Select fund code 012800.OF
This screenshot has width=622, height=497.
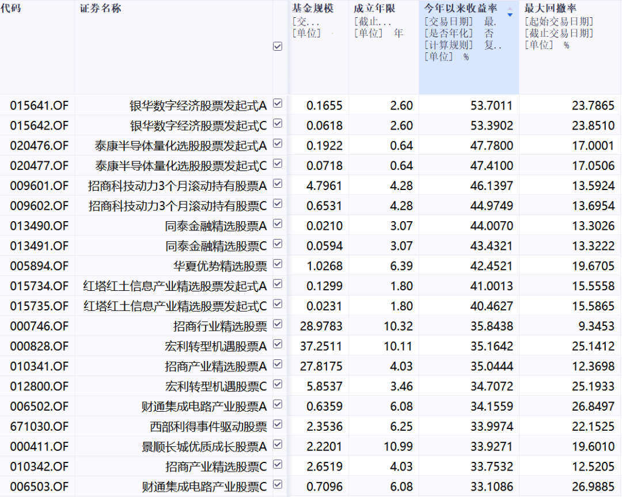39,386
